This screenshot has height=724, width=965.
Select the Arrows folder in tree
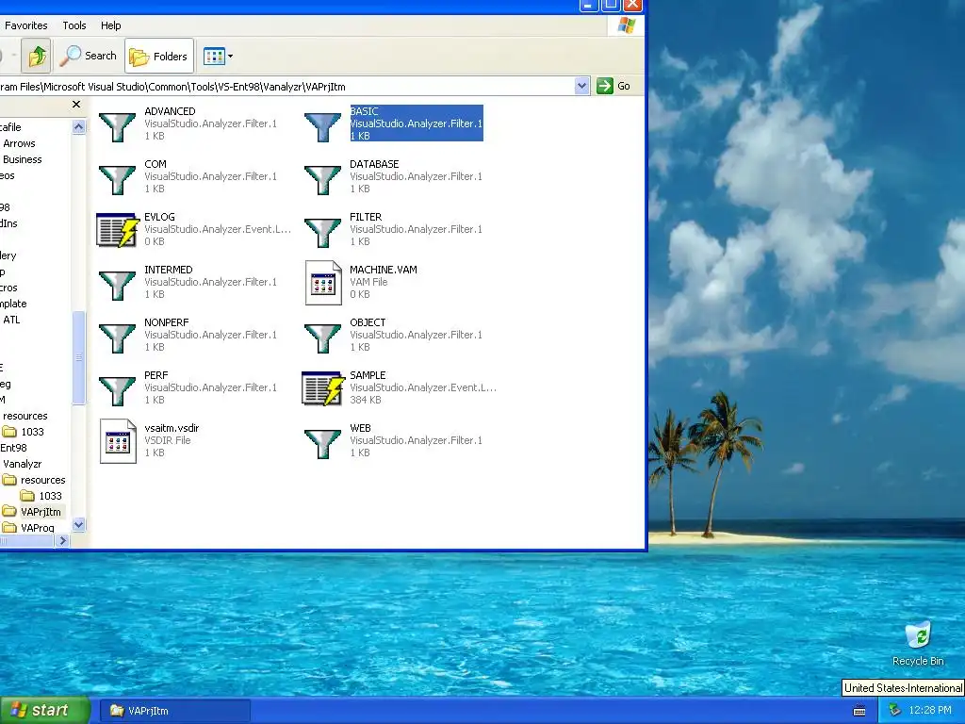[19, 143]
